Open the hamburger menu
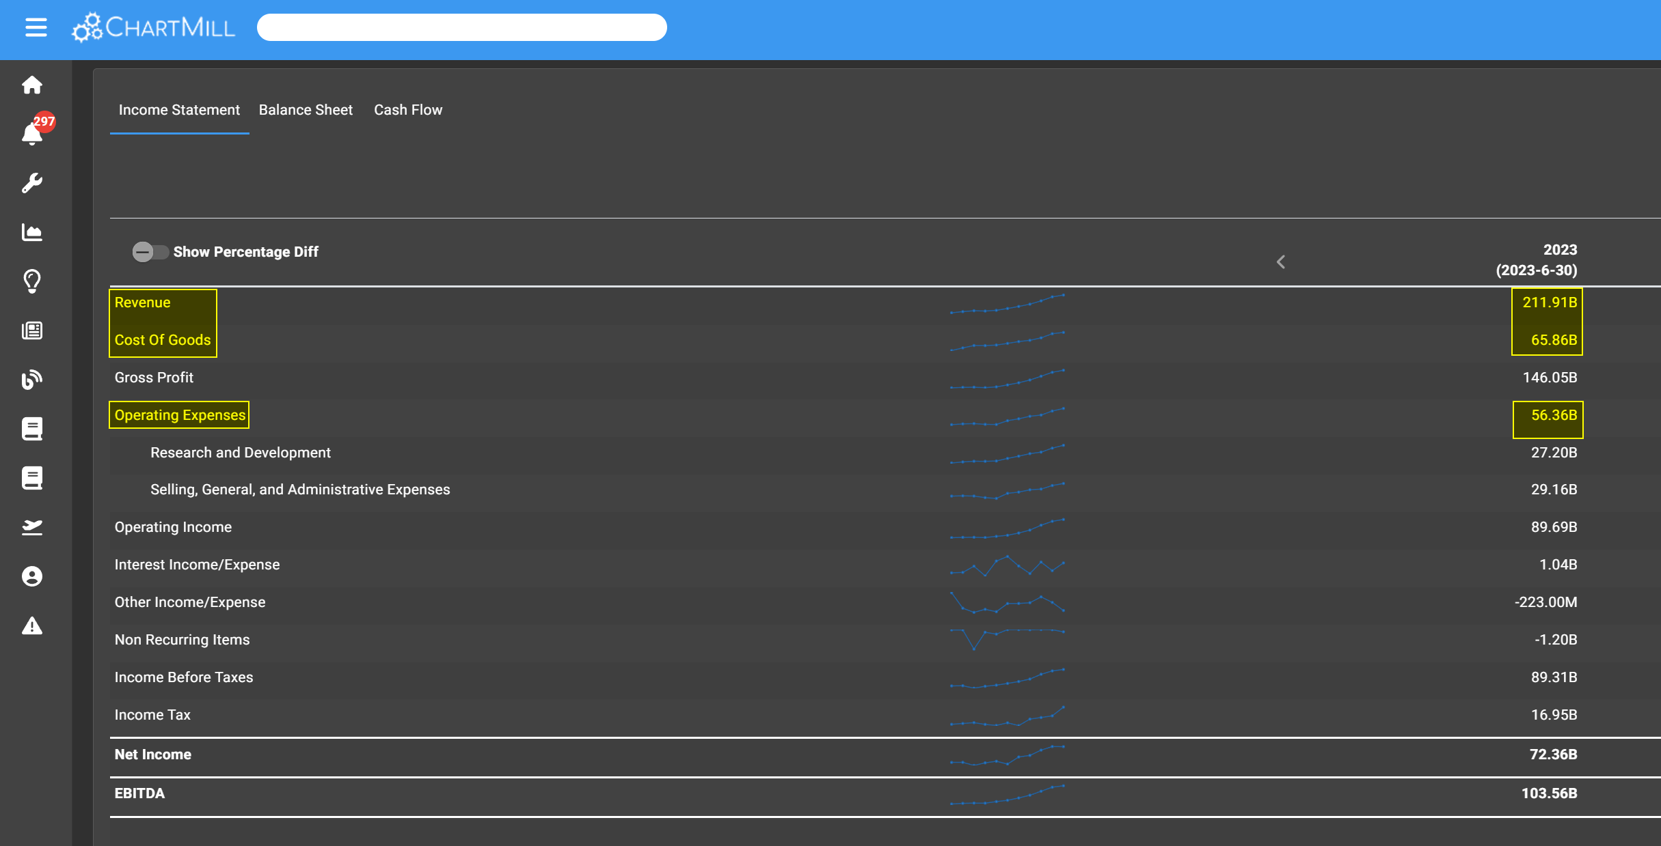The image size is (1661, 846). click(36, 27)
